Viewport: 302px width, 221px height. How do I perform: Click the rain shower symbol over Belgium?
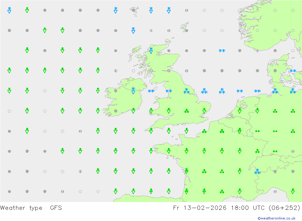pyautogui.click(x=239, y=131)
